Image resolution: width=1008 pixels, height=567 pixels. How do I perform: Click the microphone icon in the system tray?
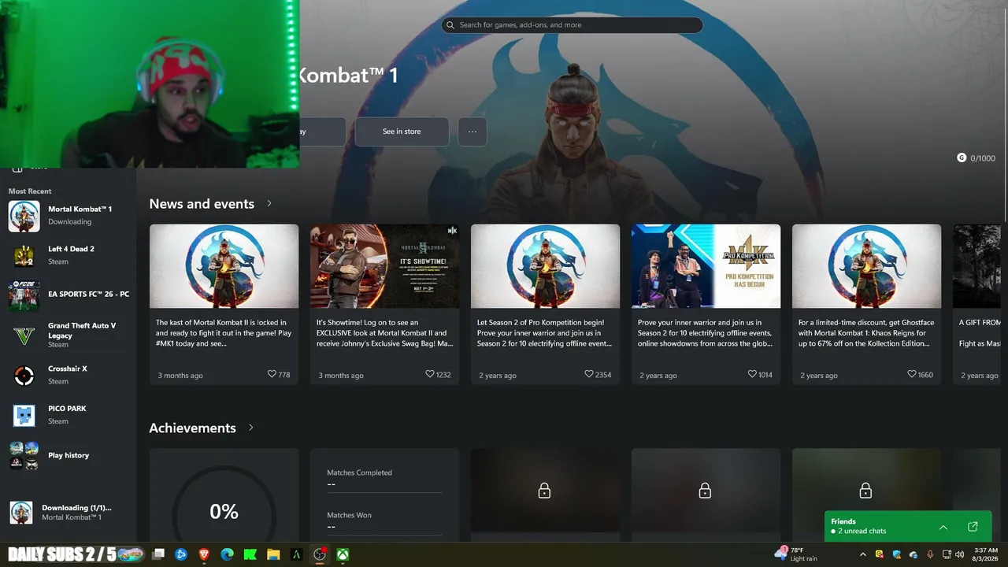(930, 554)
